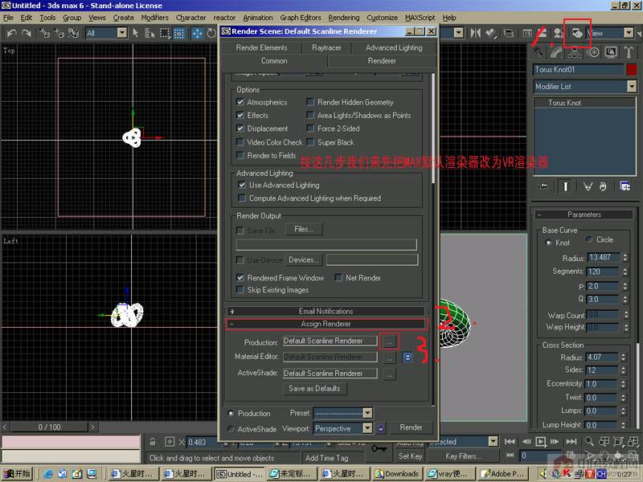Open the Material Editor icon
The image size is (643, 482).
(x=559, y=33)
